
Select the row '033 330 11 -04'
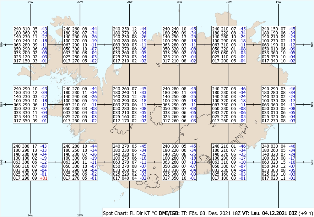click(x=30, y=113)
